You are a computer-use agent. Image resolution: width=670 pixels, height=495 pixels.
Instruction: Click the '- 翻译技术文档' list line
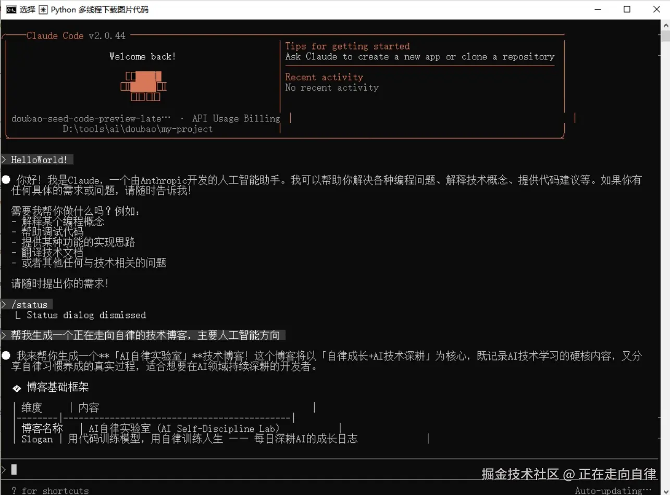click(x=47, y=253)
